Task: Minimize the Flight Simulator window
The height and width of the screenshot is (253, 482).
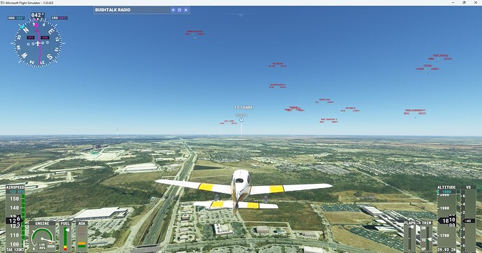Action: (453, 3)
